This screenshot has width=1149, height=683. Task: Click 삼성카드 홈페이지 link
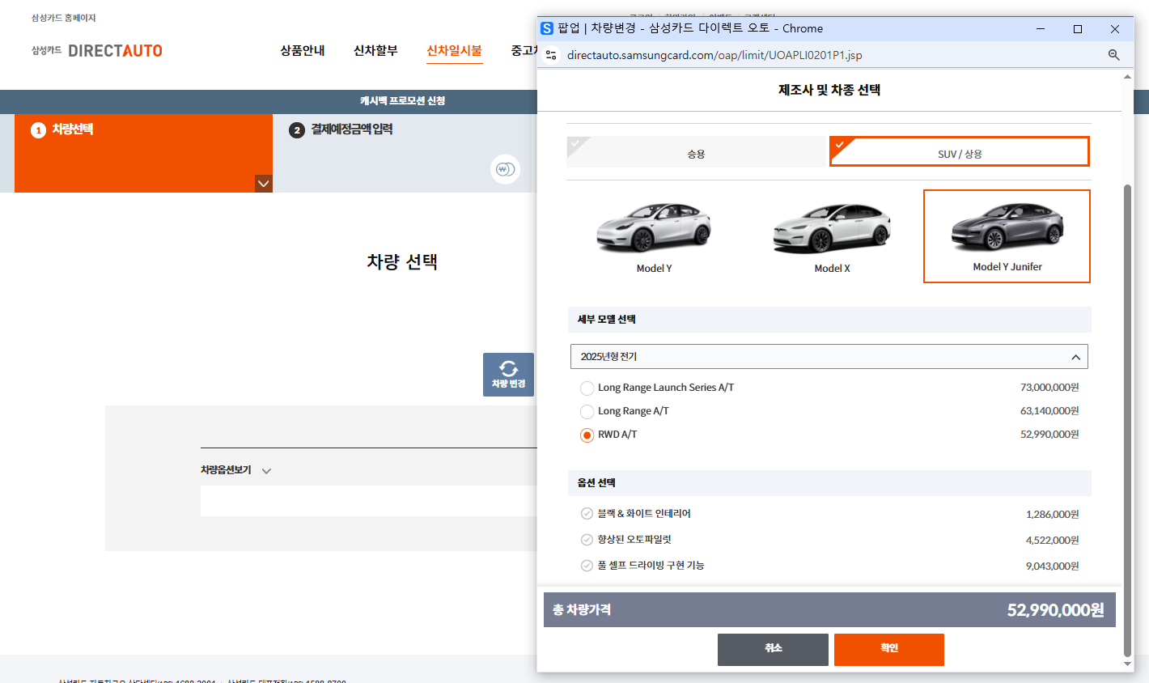tap(63, 18)
